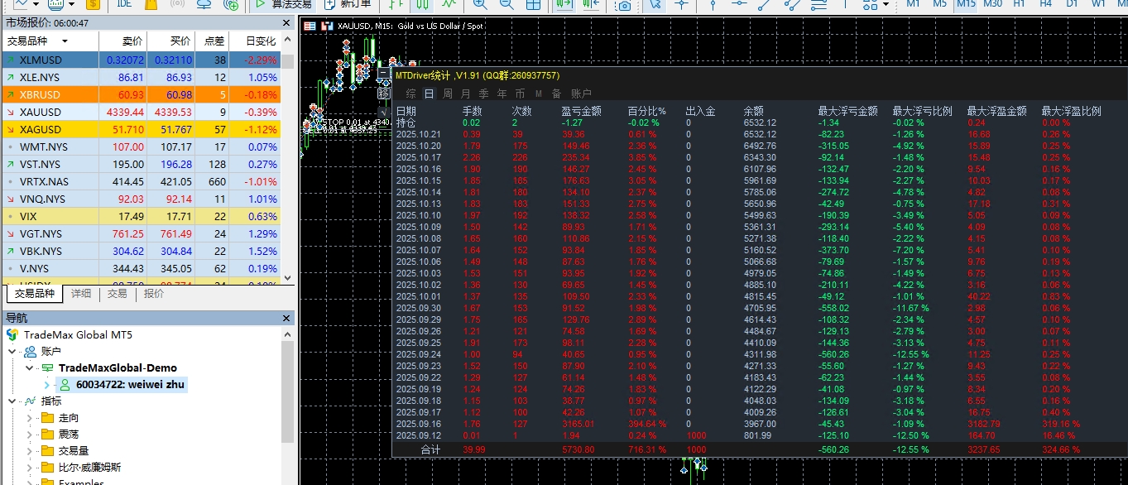Switch to bar chart mode icon
The height and width of the screenshot is (485, 1128).
pos(396,5)
